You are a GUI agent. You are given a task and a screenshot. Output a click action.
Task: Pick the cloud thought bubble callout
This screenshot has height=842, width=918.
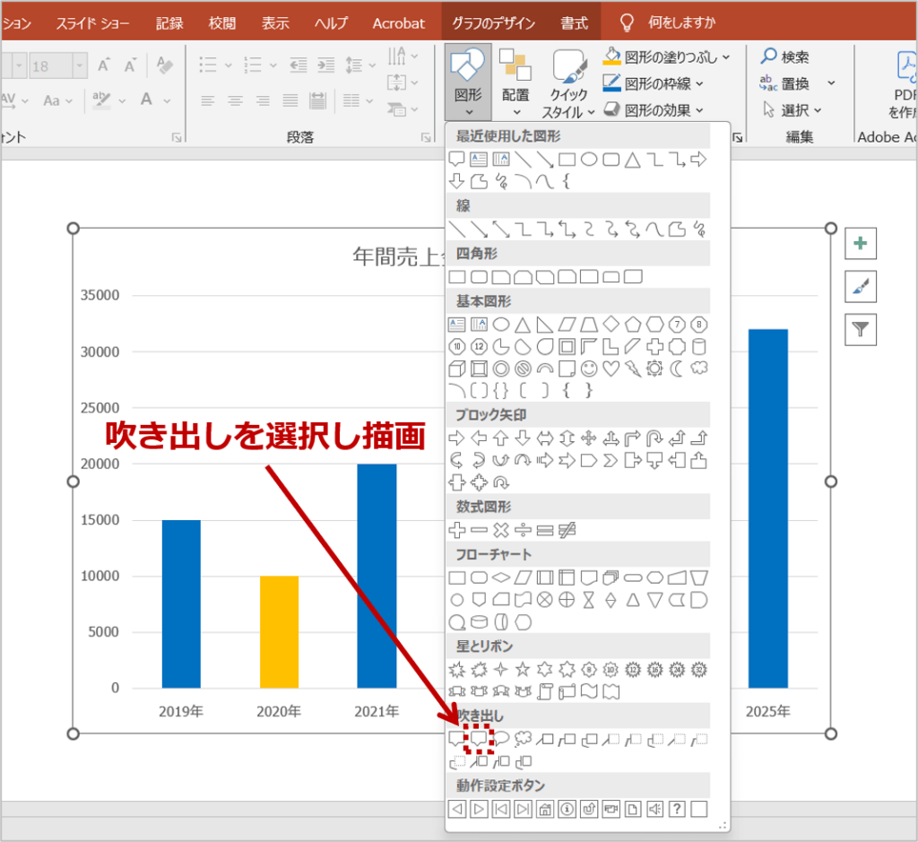click(x=523, y=739)
